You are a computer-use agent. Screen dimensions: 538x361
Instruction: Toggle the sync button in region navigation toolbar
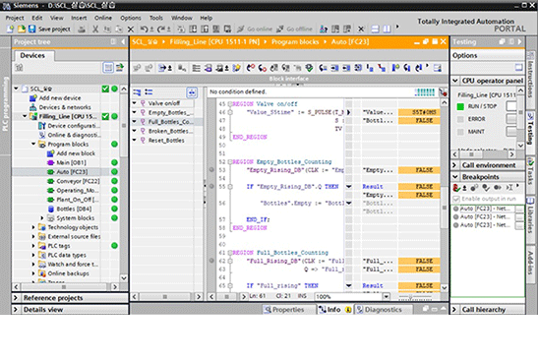click(x=192, y=92)
